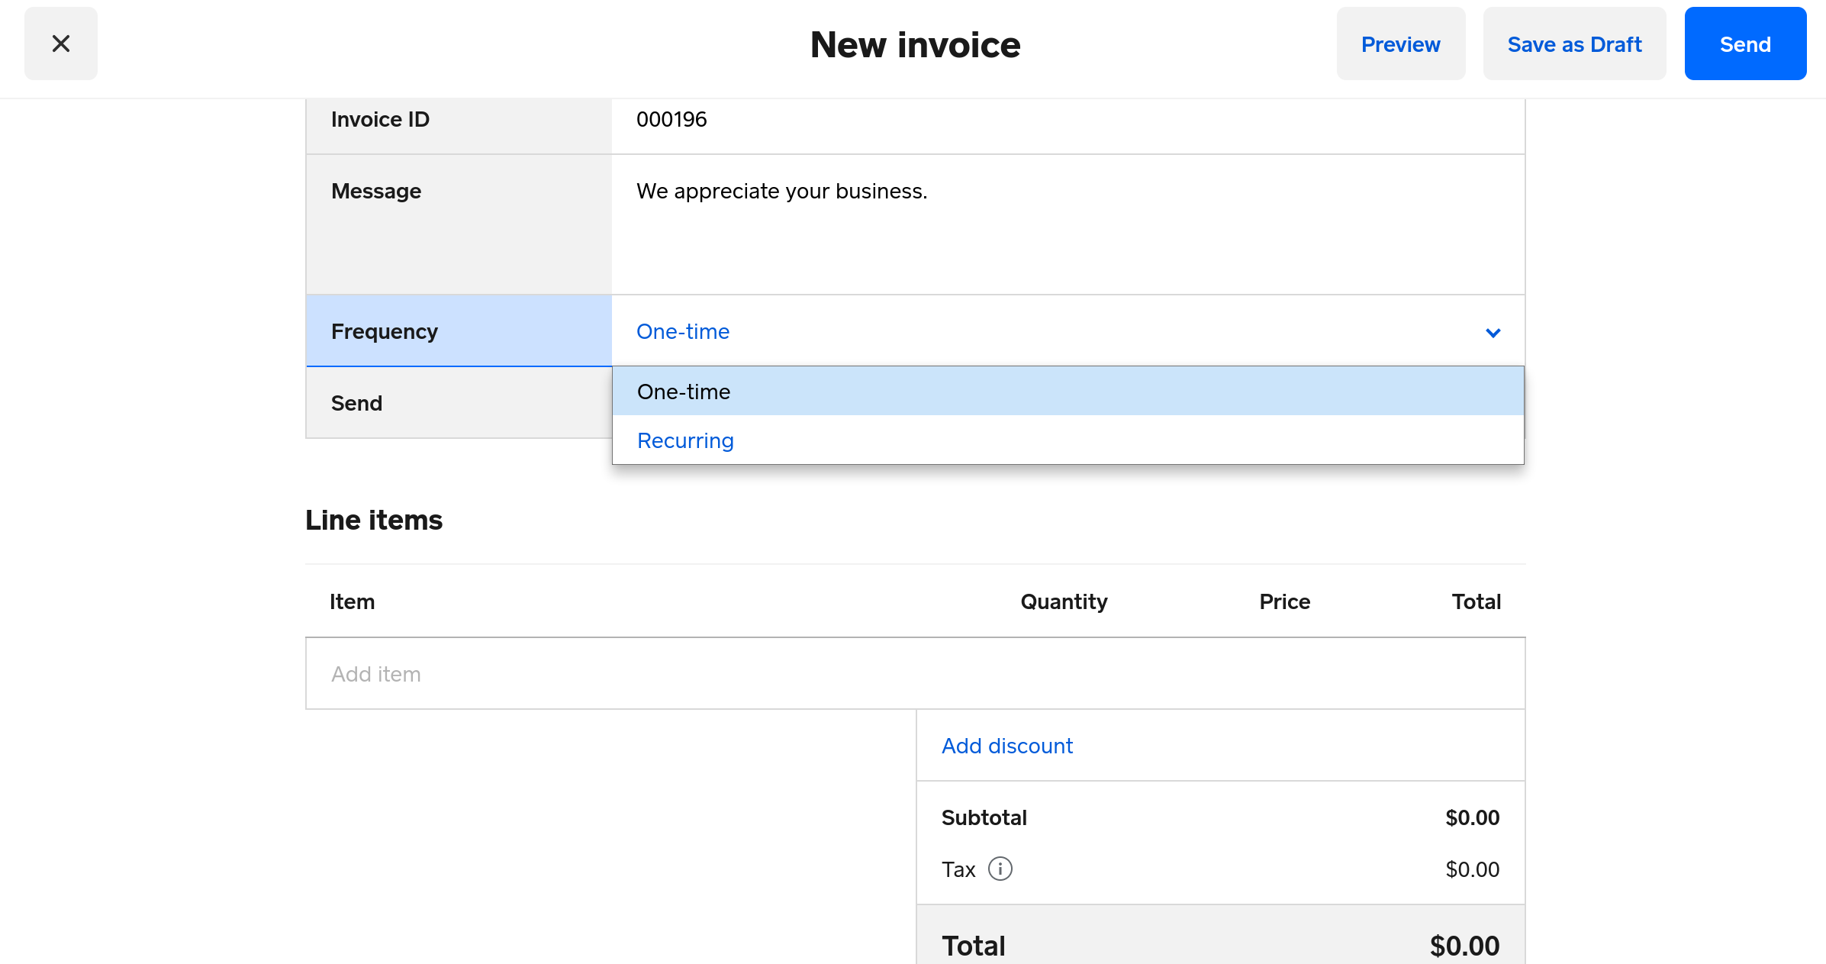Send the new invoice
This screenshot has width=1826, height=964.
click(x=1745, y=44)
